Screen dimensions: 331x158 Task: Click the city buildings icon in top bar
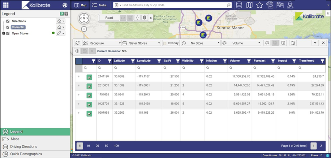tap(280, 5)
